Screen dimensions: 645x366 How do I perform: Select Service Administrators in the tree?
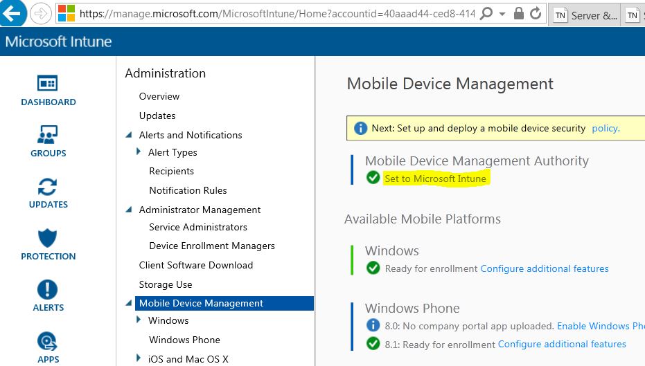click(x=198, y=227)
